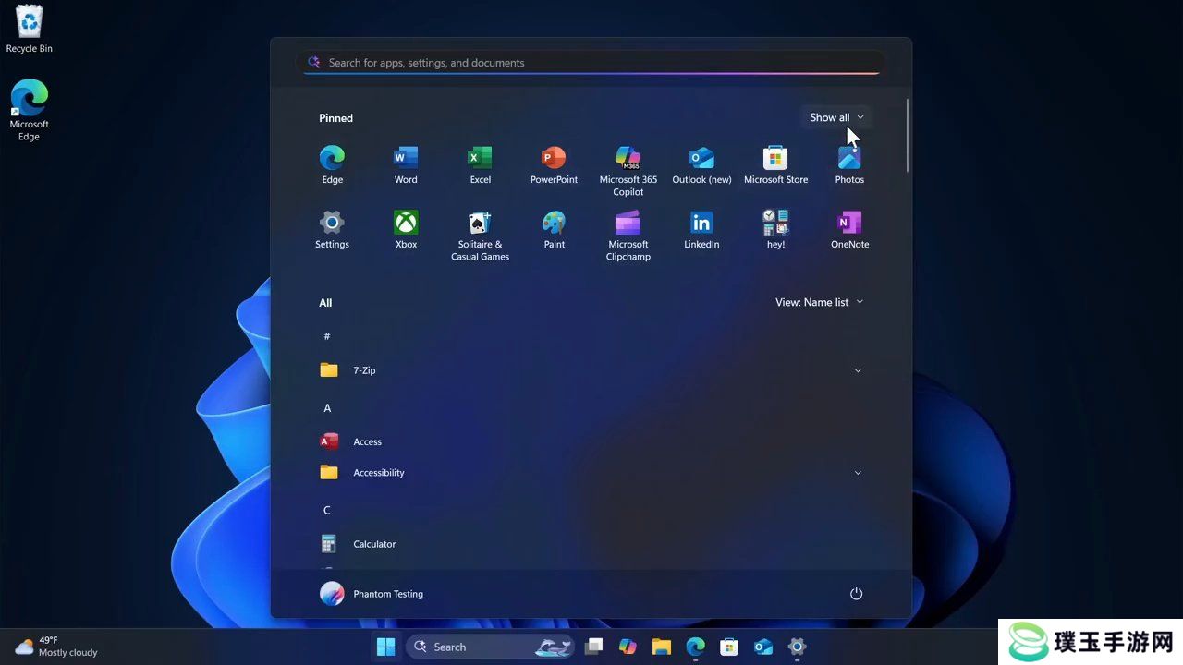Open Microsoft Store from the taskbar
The height and width of the screenshot is (665, 1183).
pos(729,647)
